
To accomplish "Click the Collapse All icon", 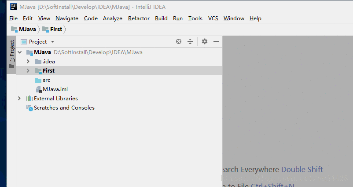I will click(190, 41).
